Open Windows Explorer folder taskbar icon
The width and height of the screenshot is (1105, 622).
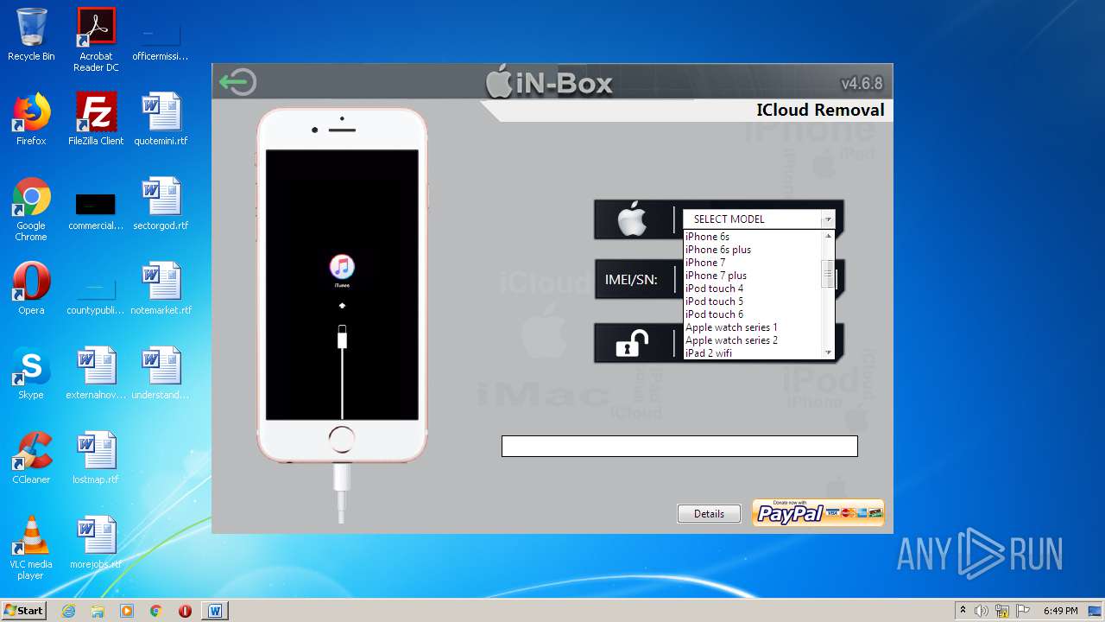pyautogui.click(x=98, y=611)
